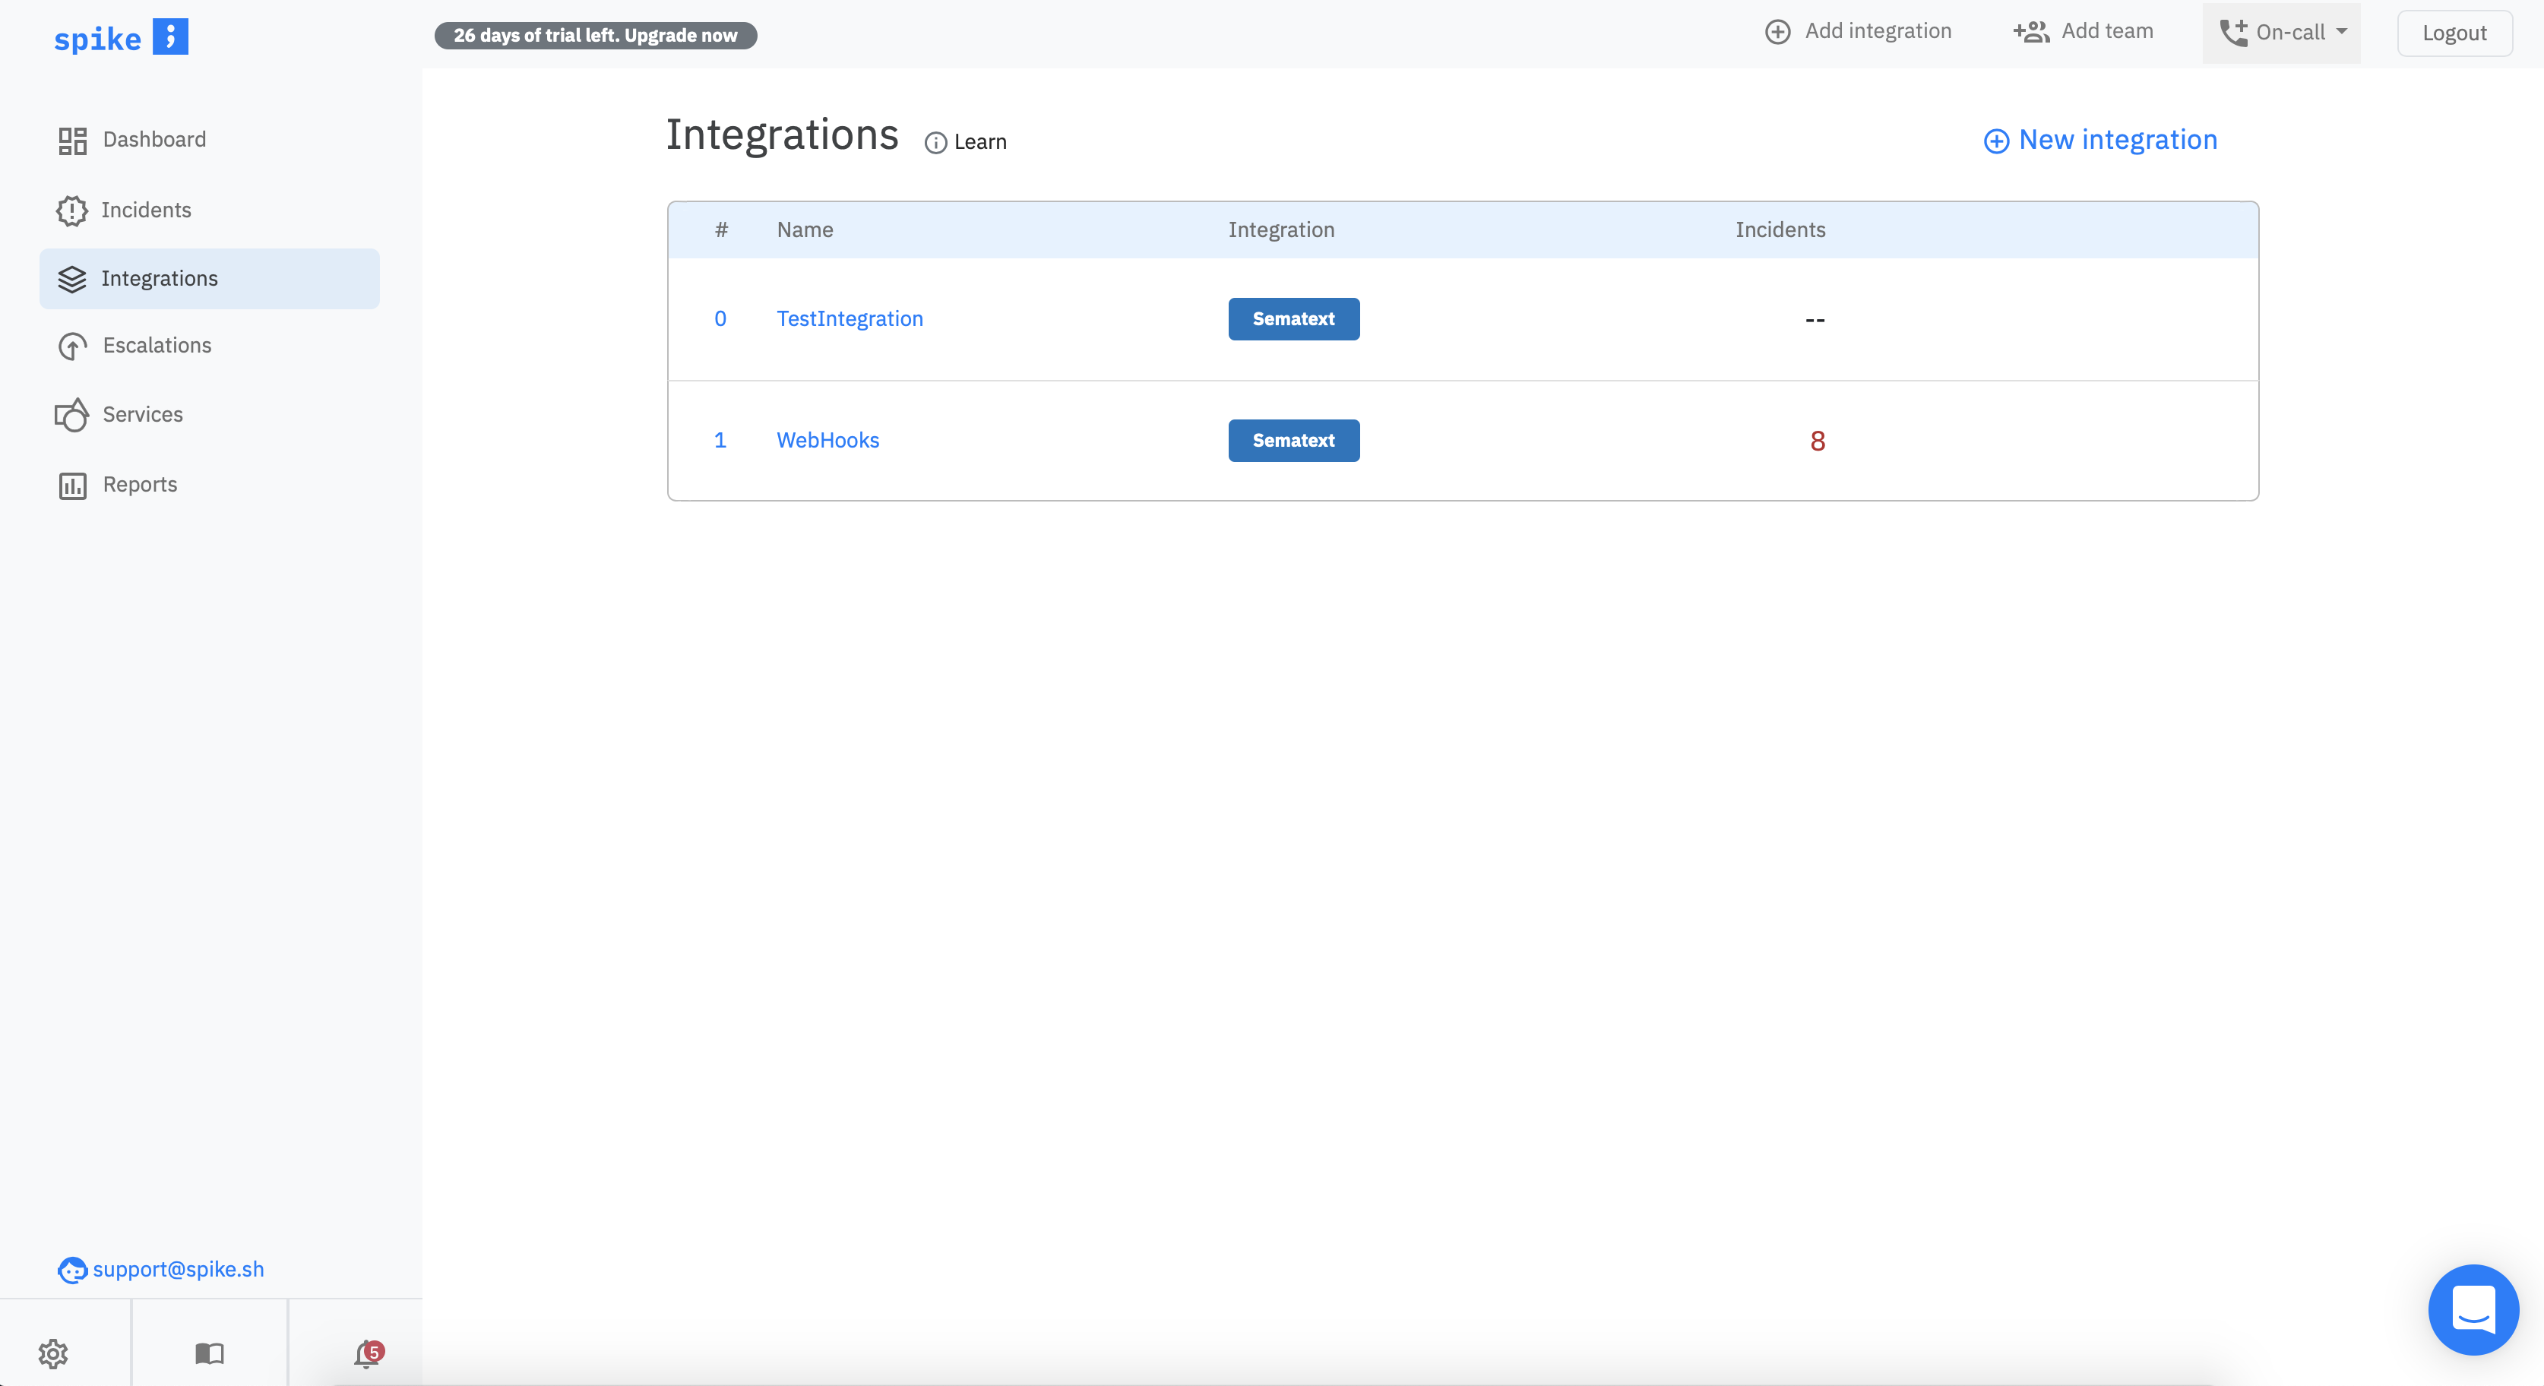Click the Reports icon in sidebar
The height and width of the screenshot is (1386, 2544).
(x=70, y=483)
